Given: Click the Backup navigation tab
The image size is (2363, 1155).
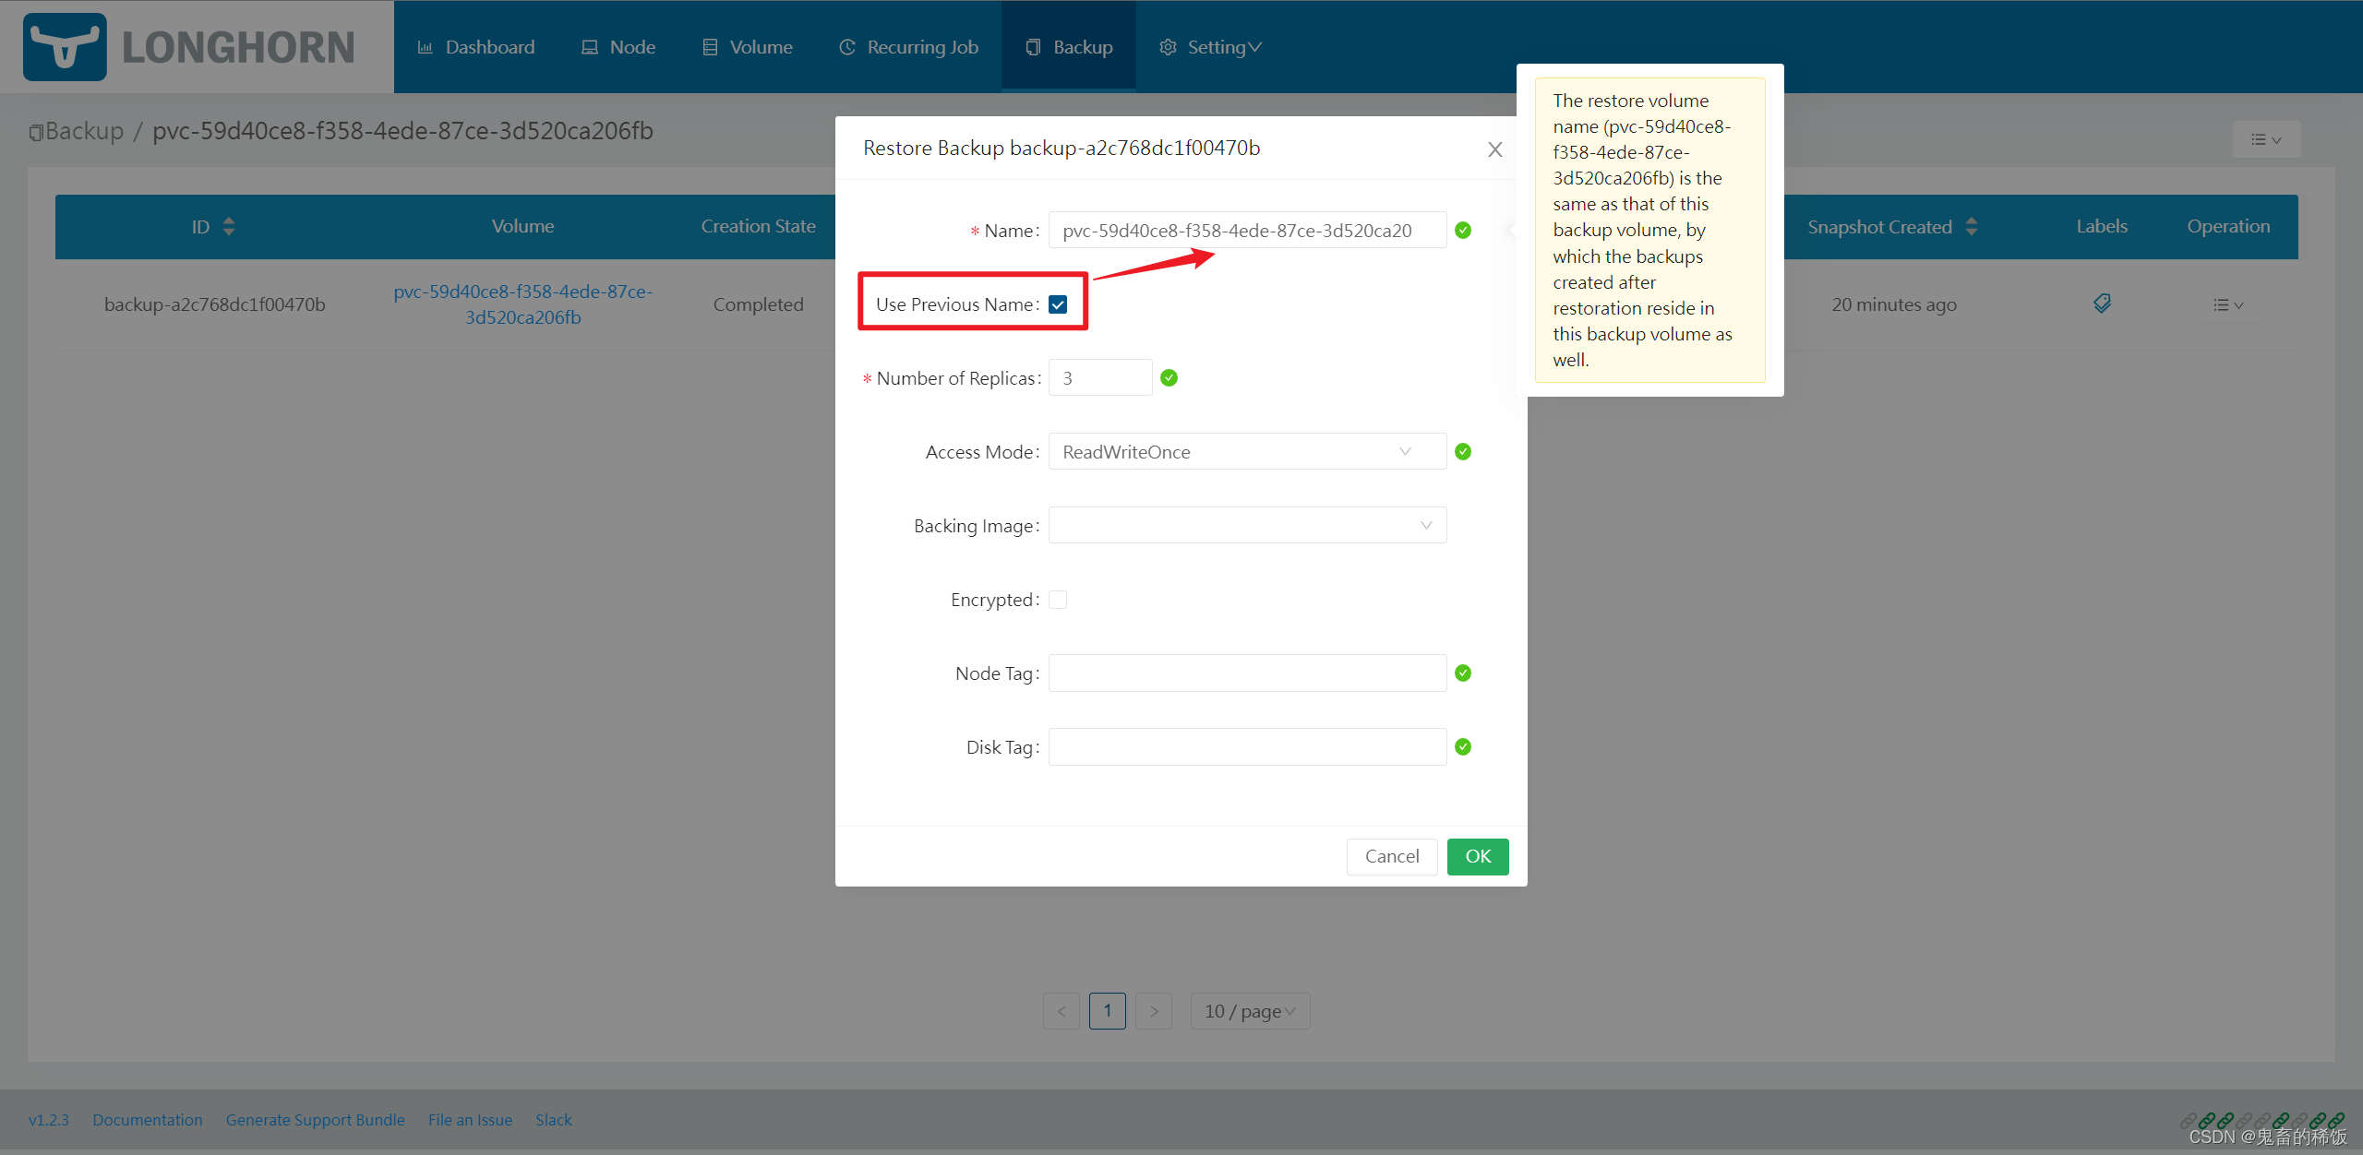Looking at the screenshot, I should (x=1070, y=47).
